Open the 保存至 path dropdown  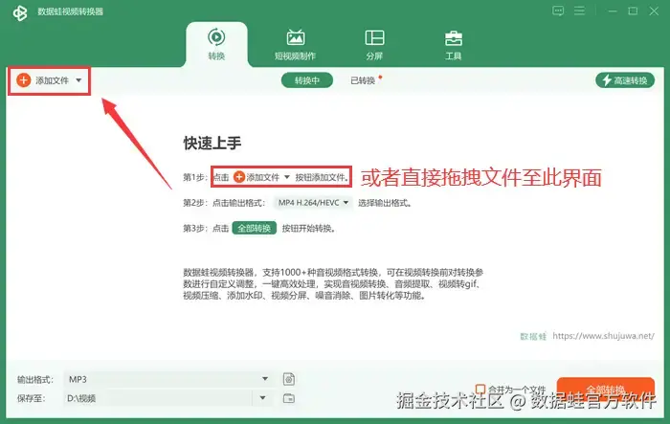point(262,398)
